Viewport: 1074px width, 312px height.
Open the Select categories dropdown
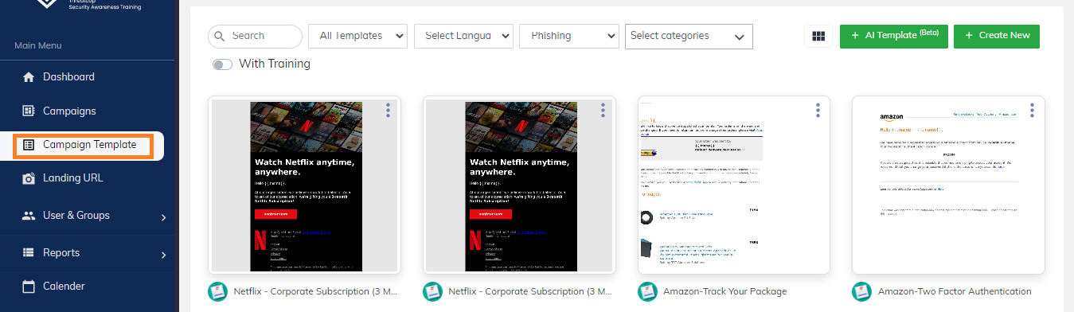pyautogui.click(x=689, y=36)
